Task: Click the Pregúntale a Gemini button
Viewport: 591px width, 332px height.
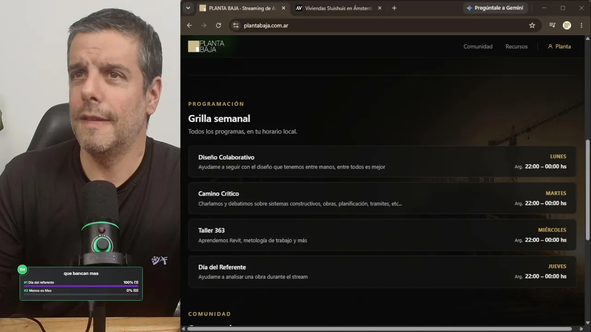Action: 495,8
